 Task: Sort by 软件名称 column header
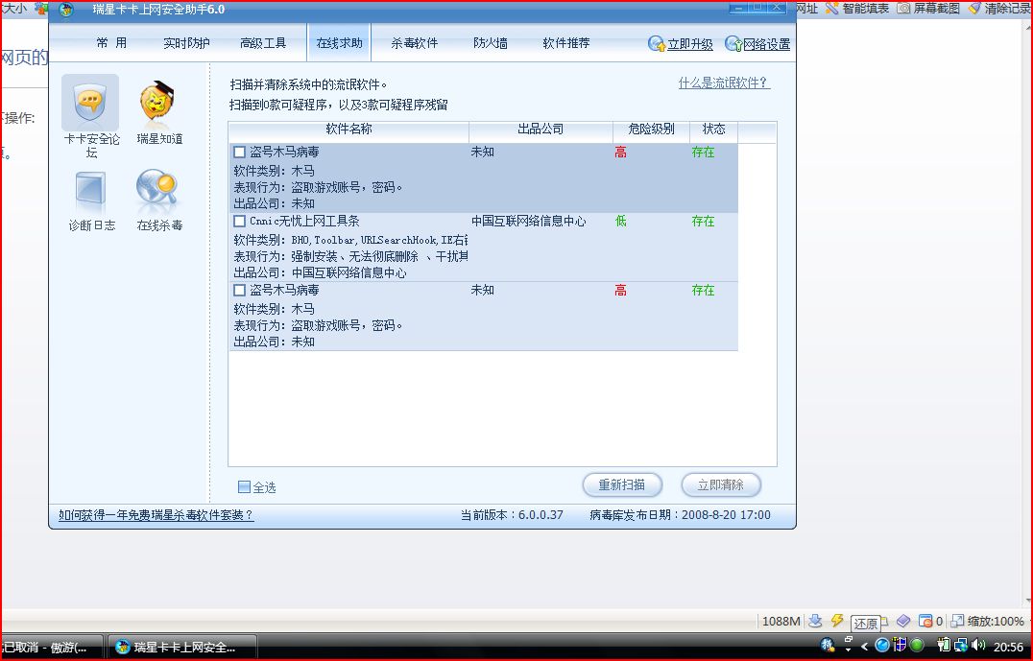[x=348, y=130]
